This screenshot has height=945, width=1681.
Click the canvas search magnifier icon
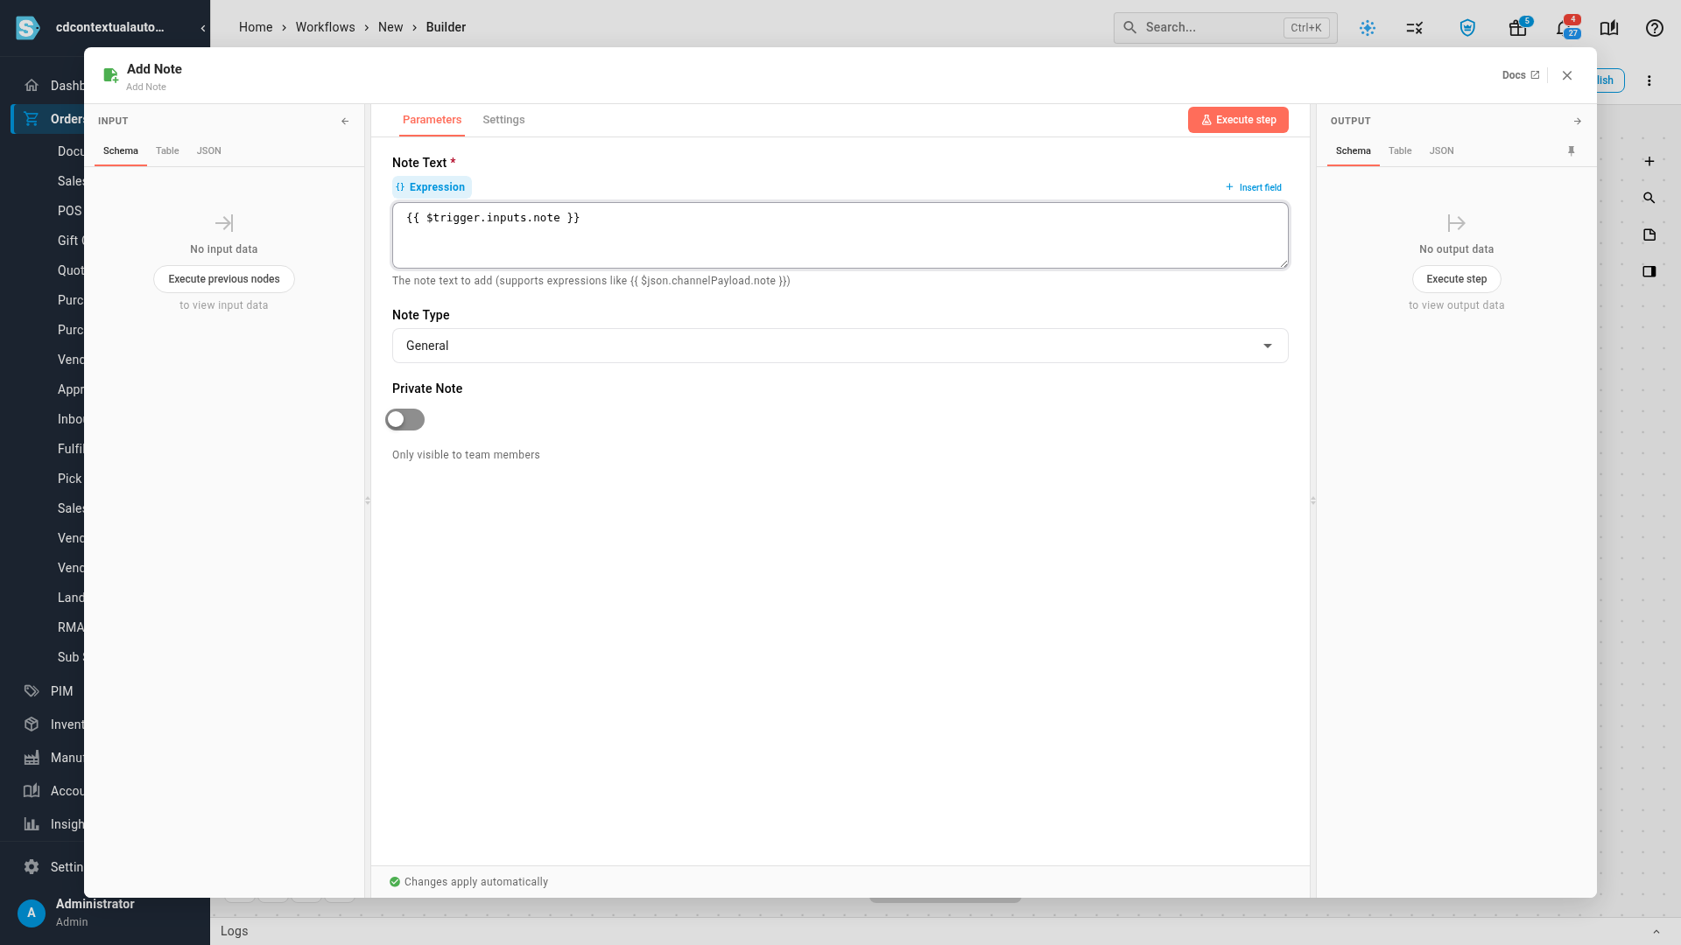pyautogui.click(x=1649, y=198)
